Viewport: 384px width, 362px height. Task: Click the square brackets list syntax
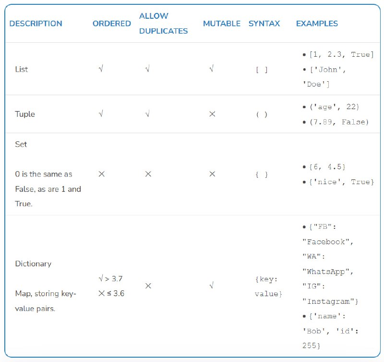click(262, 70)
